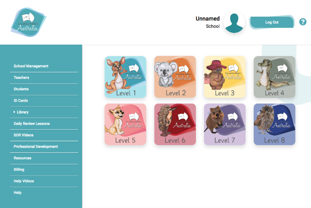Open the Level 1 kangaroo tile
The height and width of the screenshot is (208, 311).
tap(125, 77)
